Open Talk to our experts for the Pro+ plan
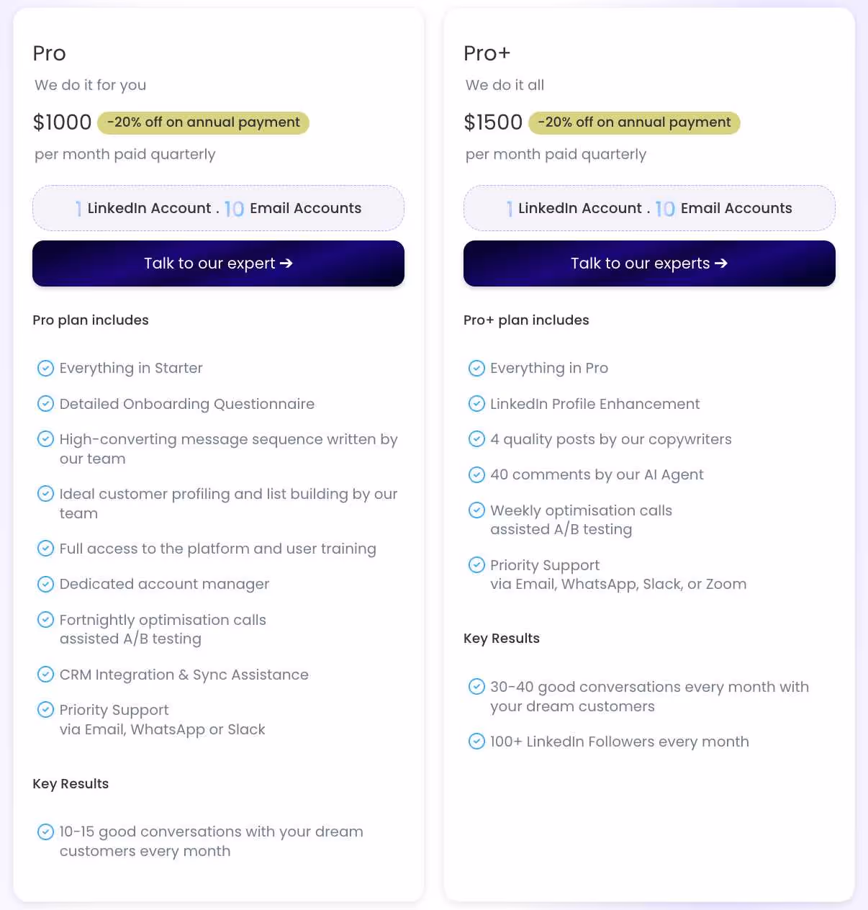868x910 pixels. (x=648, y=263)
